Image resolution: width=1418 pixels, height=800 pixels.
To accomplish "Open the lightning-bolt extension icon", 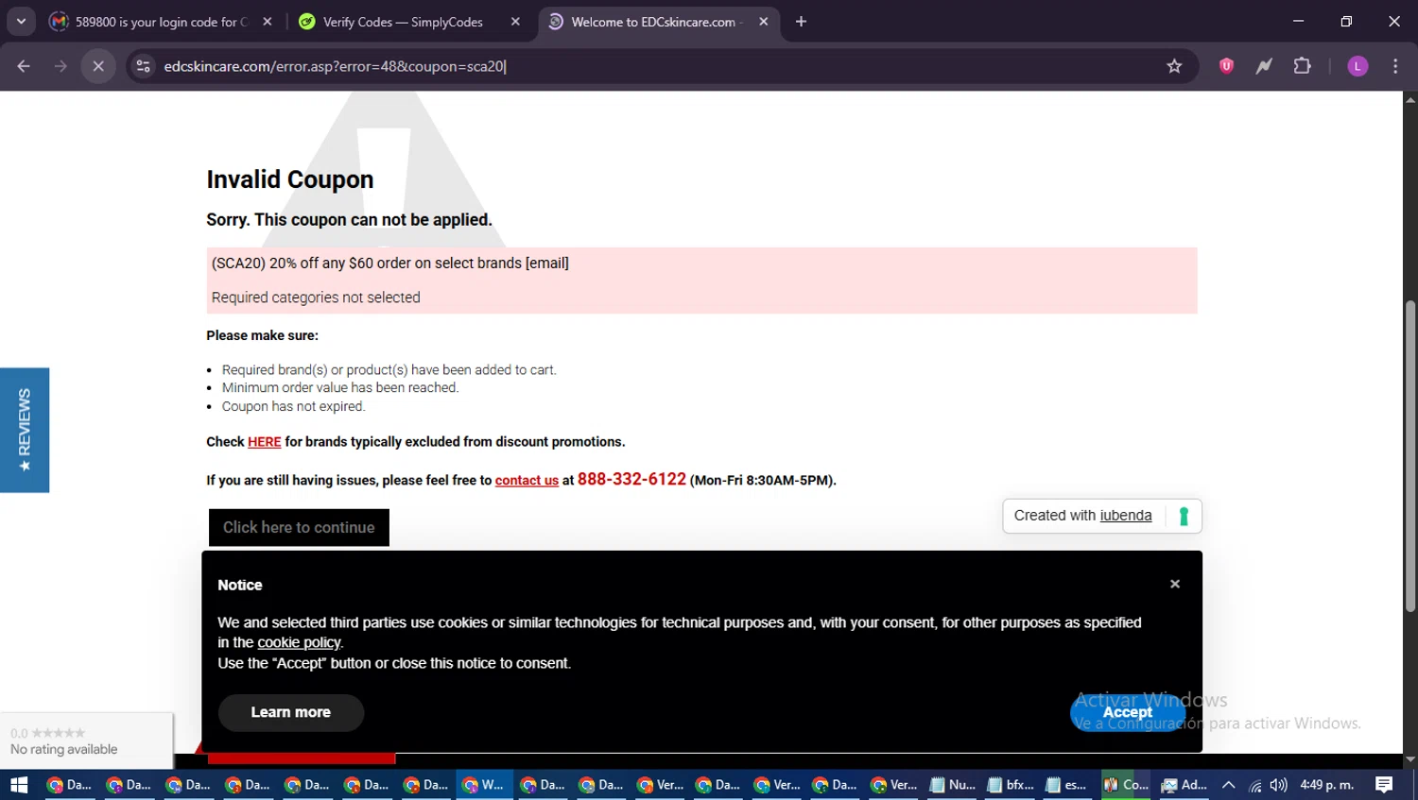I will point(1264,66).
